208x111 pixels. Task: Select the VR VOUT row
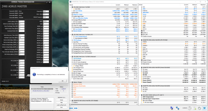pos(173,73)
